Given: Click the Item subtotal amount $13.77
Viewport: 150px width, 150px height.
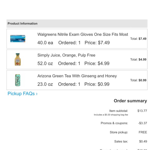Looking at the screenshot, I should [x=142, y=111].
